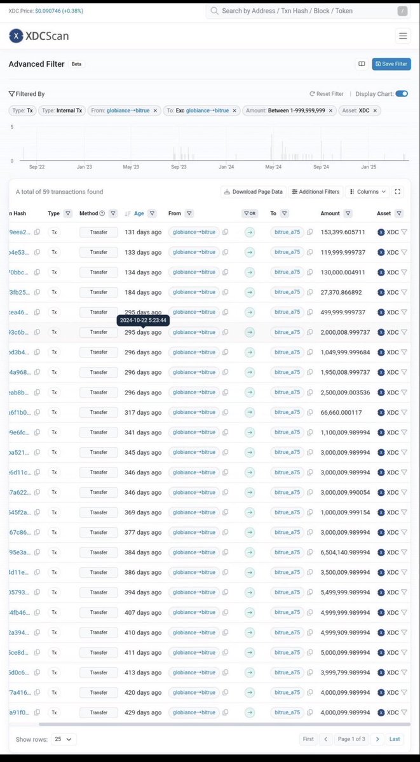The image size is (420, 762).
Task: Open the globiance→bitrue From address in the 341 days ago row
Action: coord(194,432)
